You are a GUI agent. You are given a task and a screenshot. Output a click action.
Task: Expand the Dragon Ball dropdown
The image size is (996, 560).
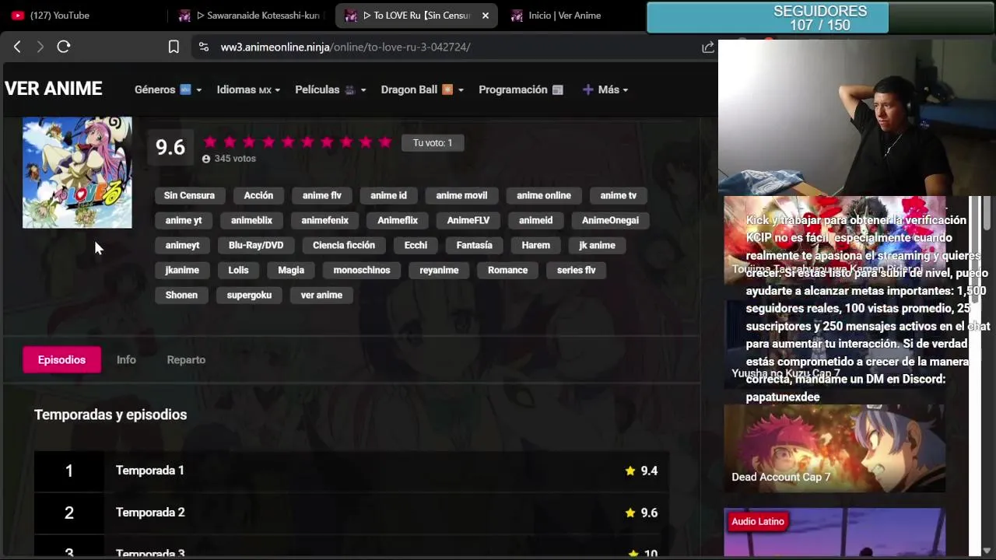(423, 89)
